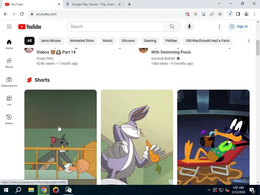
Task: Open the tab search dropdown chevron
Action: coord(219,4)
